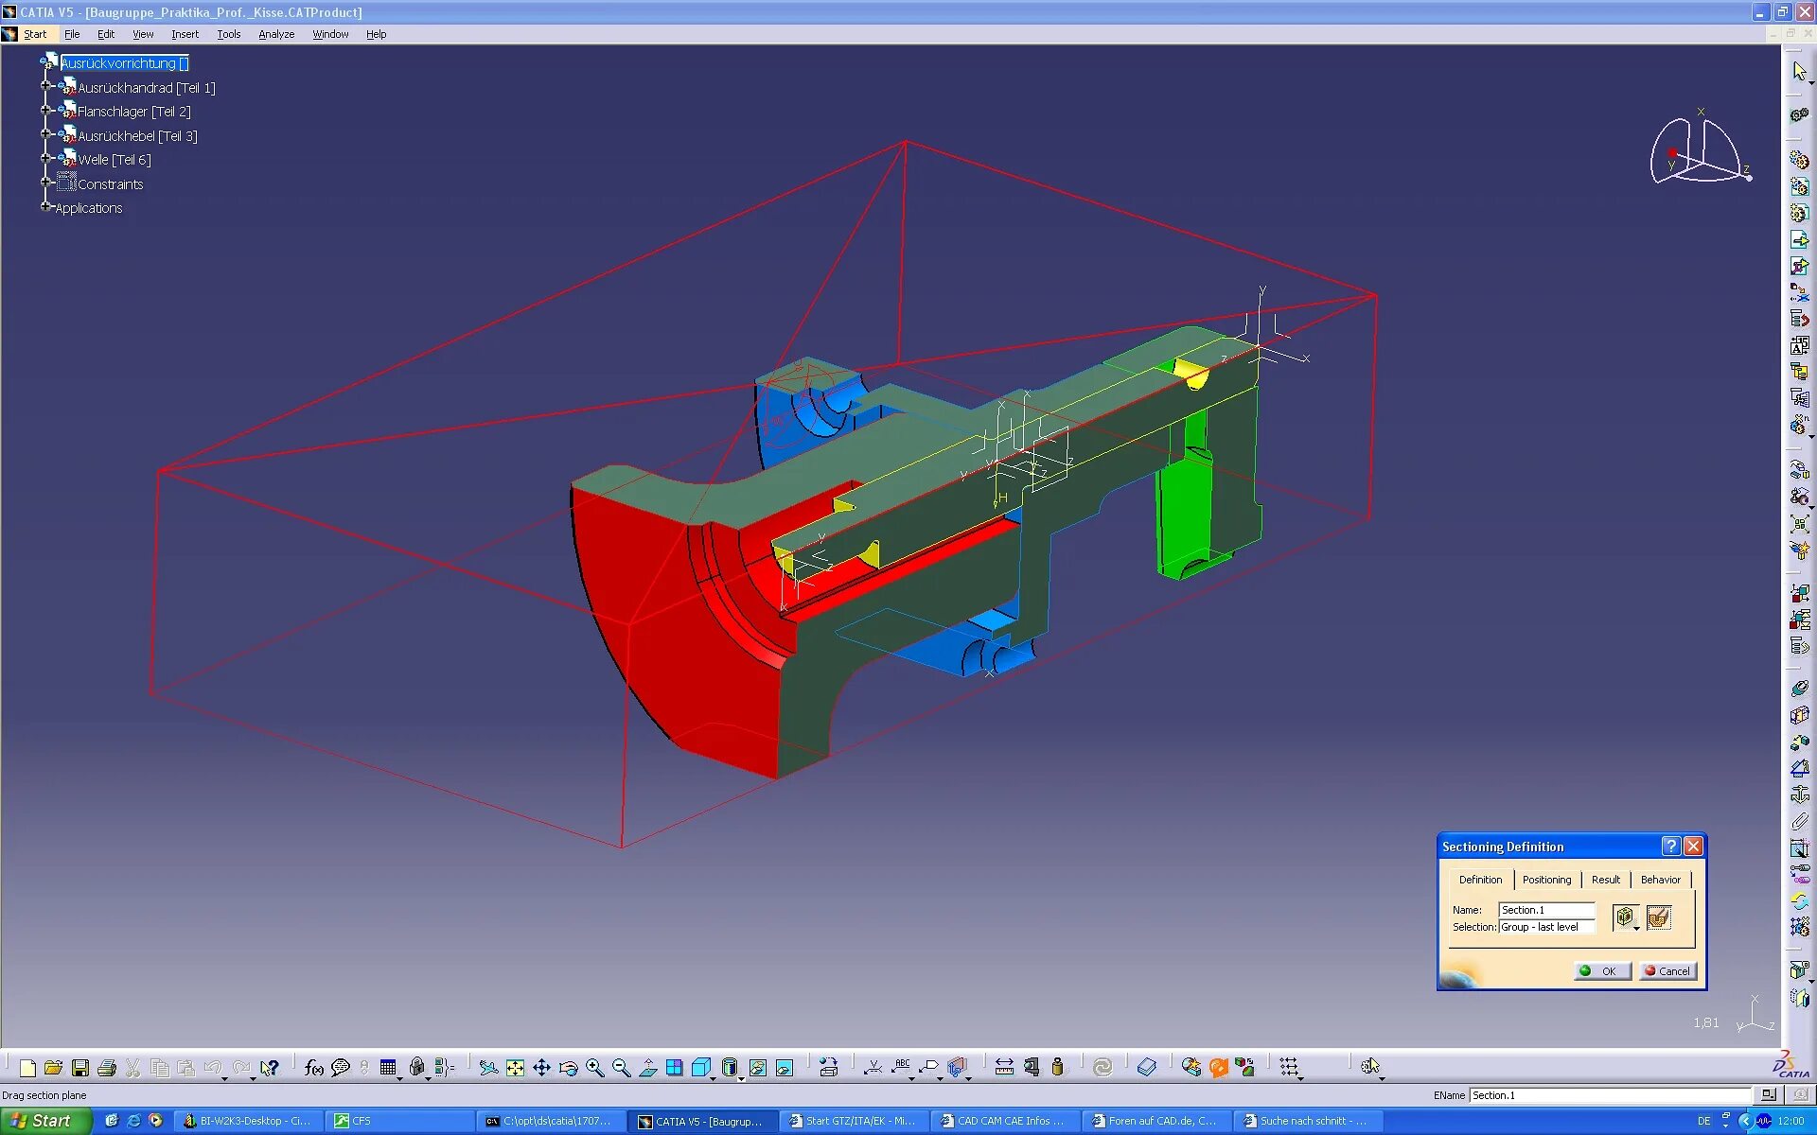Select the Pan view tool
Image resolution: width=1817 pixels, height=1135 pixels.
pos(541,1068)
